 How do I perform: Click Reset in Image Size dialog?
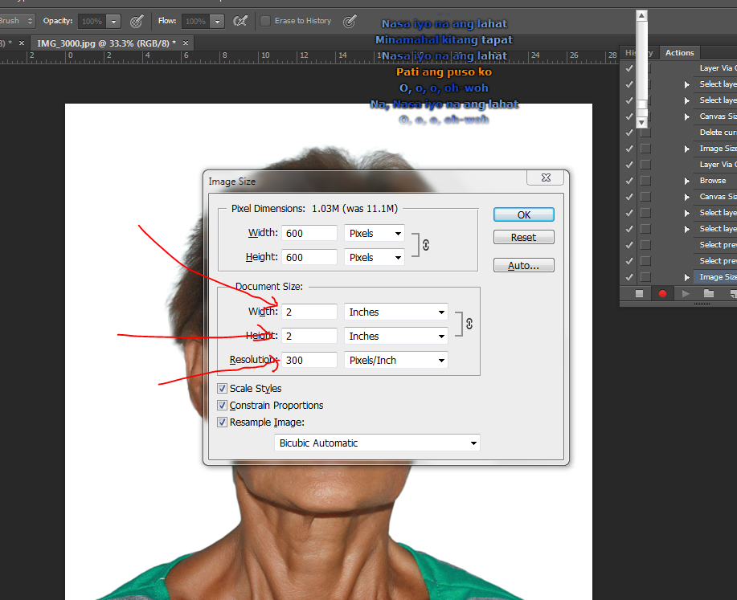point(523,237)
